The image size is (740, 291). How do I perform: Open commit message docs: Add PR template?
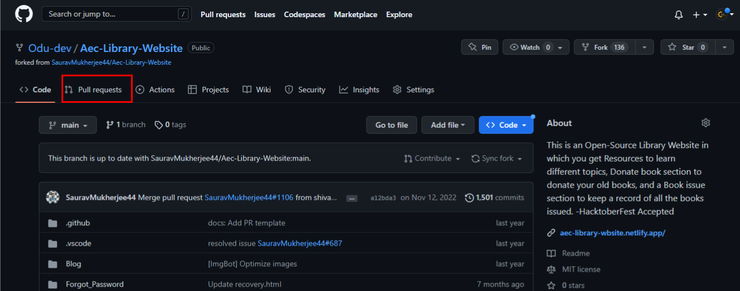[246, 223]
